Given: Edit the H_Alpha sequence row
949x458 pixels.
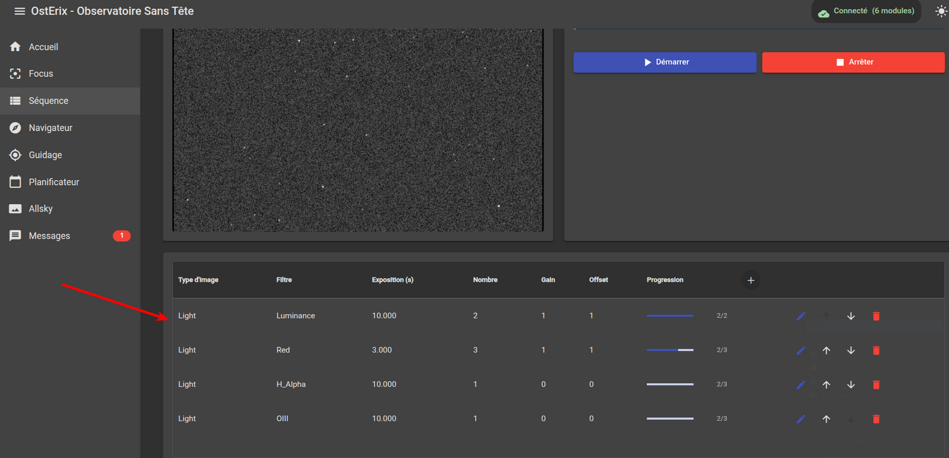Looking at the screenshot, I should click(801, 385).
